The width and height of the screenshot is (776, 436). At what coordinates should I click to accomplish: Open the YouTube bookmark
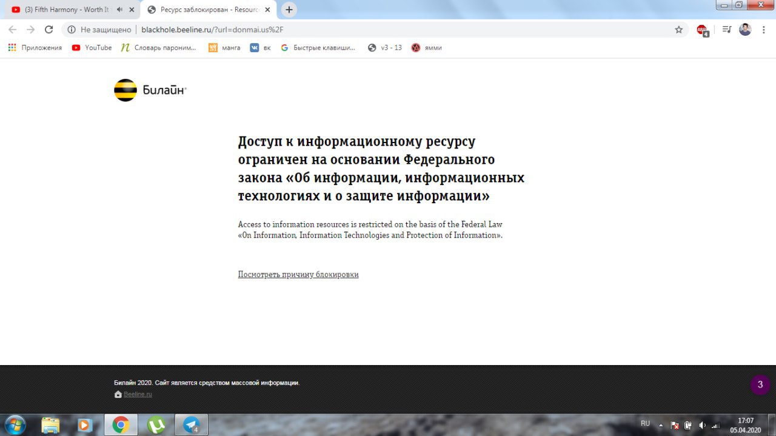tap(92, 47)
